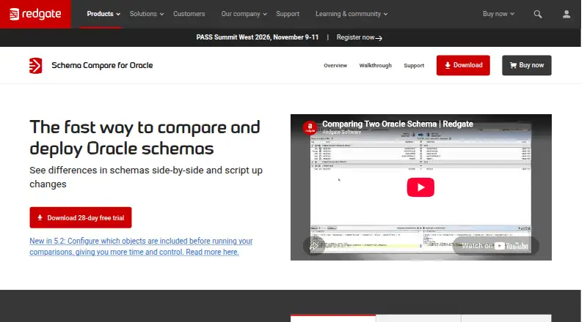This screenshot has width=587, height=322.
Task: Open the user account profile icon
Action: [566, 14]
